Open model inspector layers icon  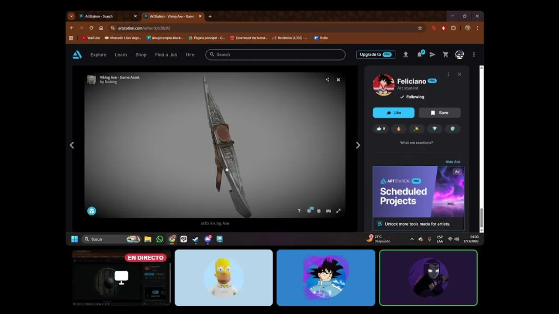click(319, 211)
